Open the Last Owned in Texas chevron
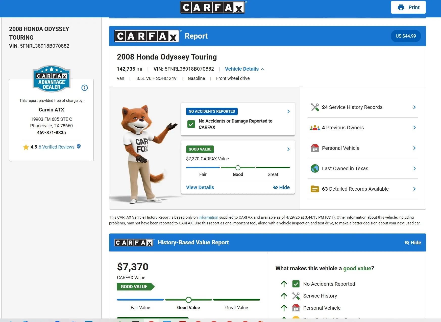Image resolution: width=441 pixels, height=322 pixels. (x=414, y=168)
